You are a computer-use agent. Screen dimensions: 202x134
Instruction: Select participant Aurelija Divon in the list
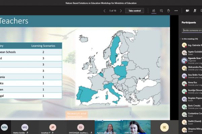(192, 91)
